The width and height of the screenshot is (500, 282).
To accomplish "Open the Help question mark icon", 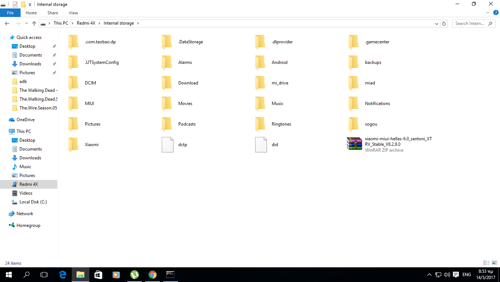I will (x=496, y=13).
